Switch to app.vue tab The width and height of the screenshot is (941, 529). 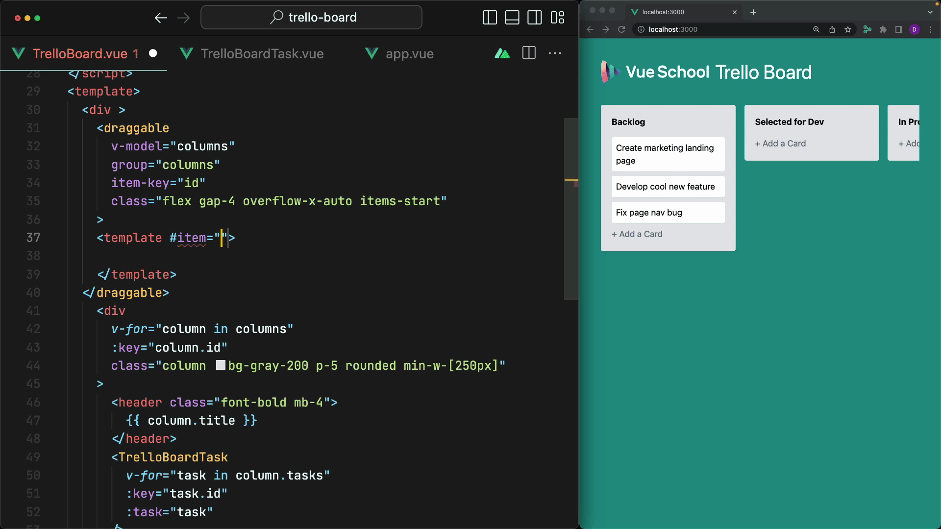(399, 53)
